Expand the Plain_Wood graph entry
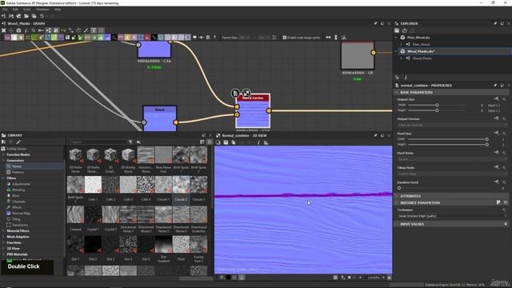Viewport: 512px width, 288px height. tap(401, 44)
